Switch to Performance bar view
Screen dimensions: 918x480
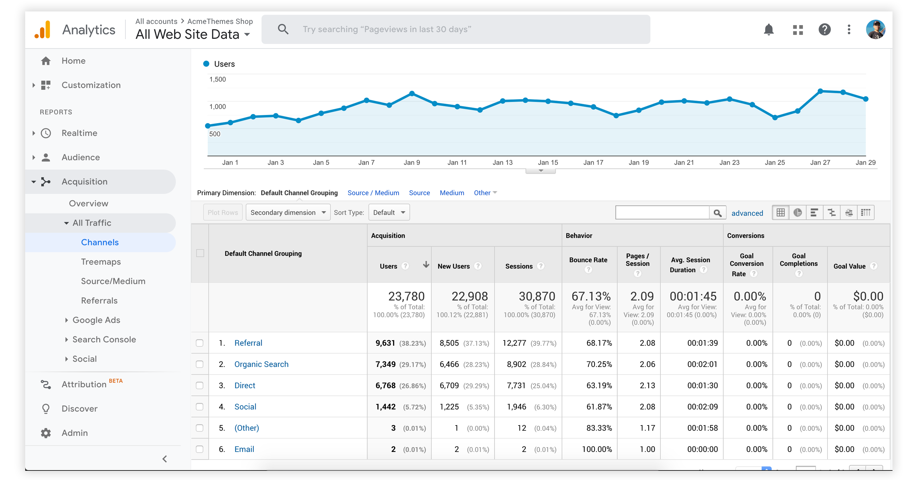[x=814, y=212]
